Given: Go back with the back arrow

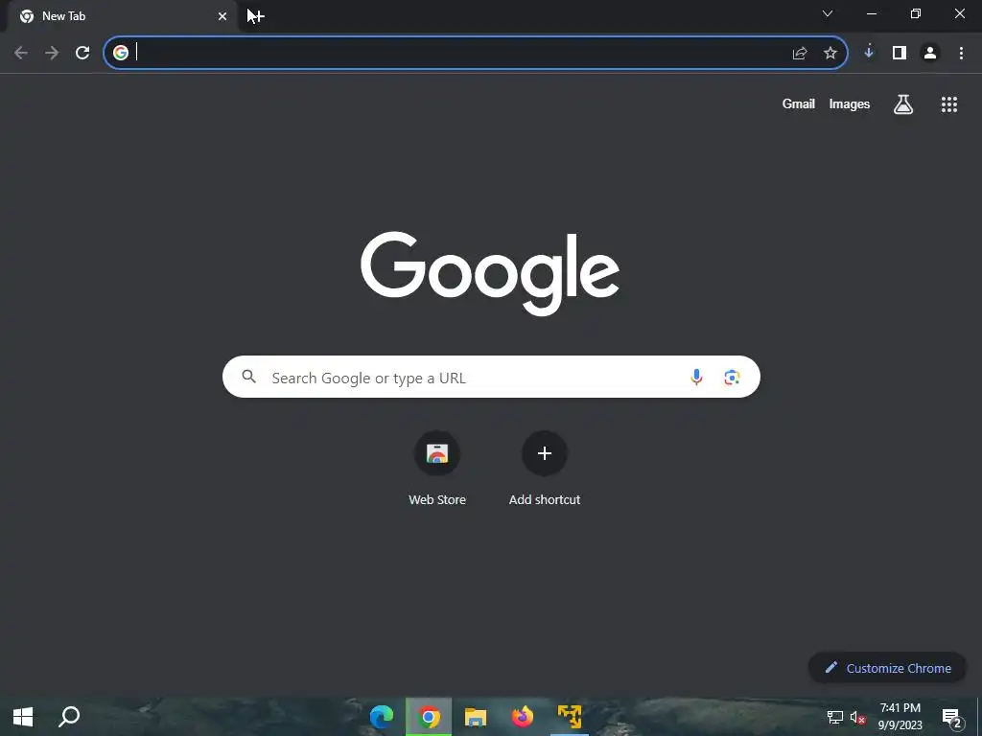Looking at the screenshot, I should [21, 54].
